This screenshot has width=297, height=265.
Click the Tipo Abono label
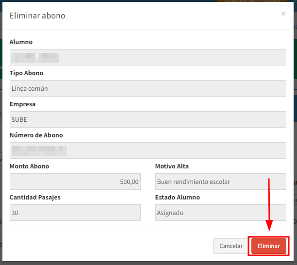[26, 73]
